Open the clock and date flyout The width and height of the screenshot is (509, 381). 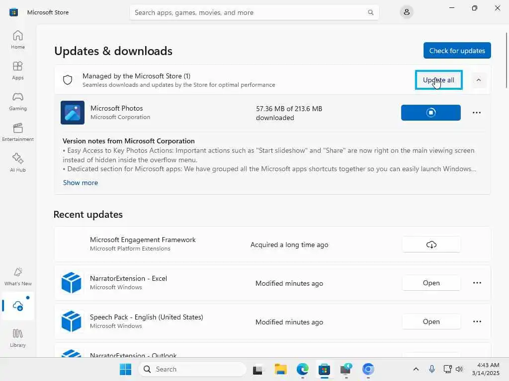(x=486, y=369)
